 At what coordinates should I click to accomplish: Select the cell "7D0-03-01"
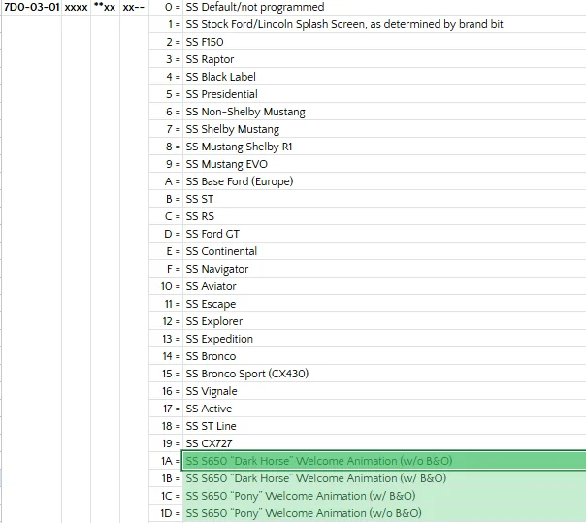[x=31, y=7]
